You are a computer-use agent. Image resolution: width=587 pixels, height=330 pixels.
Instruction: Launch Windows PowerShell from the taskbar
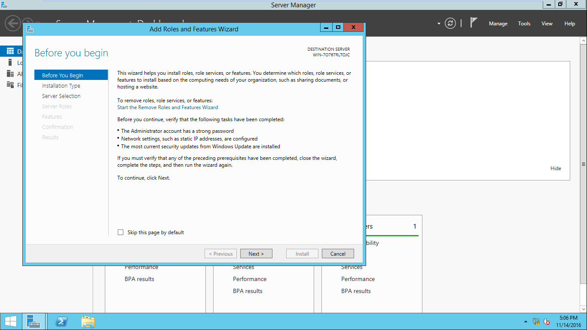point(62,321)
